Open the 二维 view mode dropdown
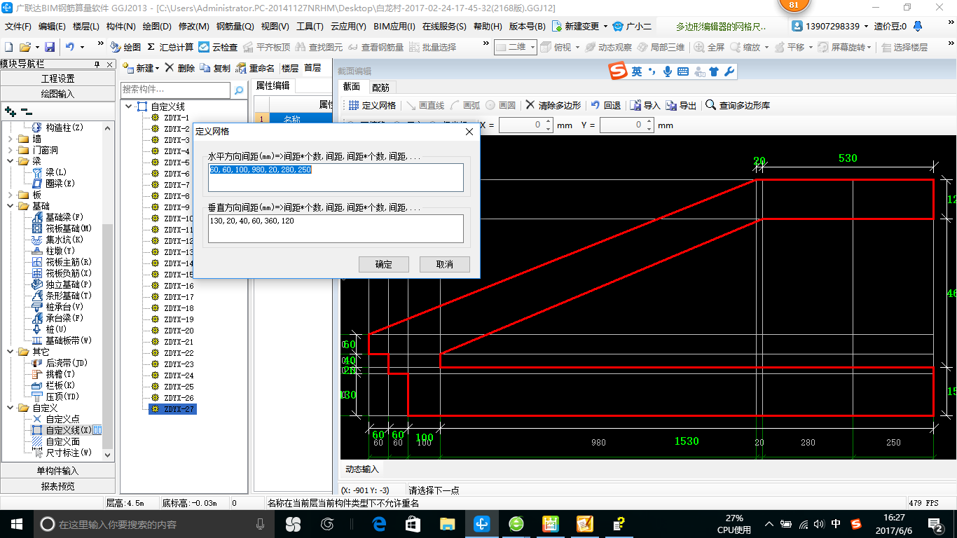Viewport: 957px width, 538px height. 532,47
